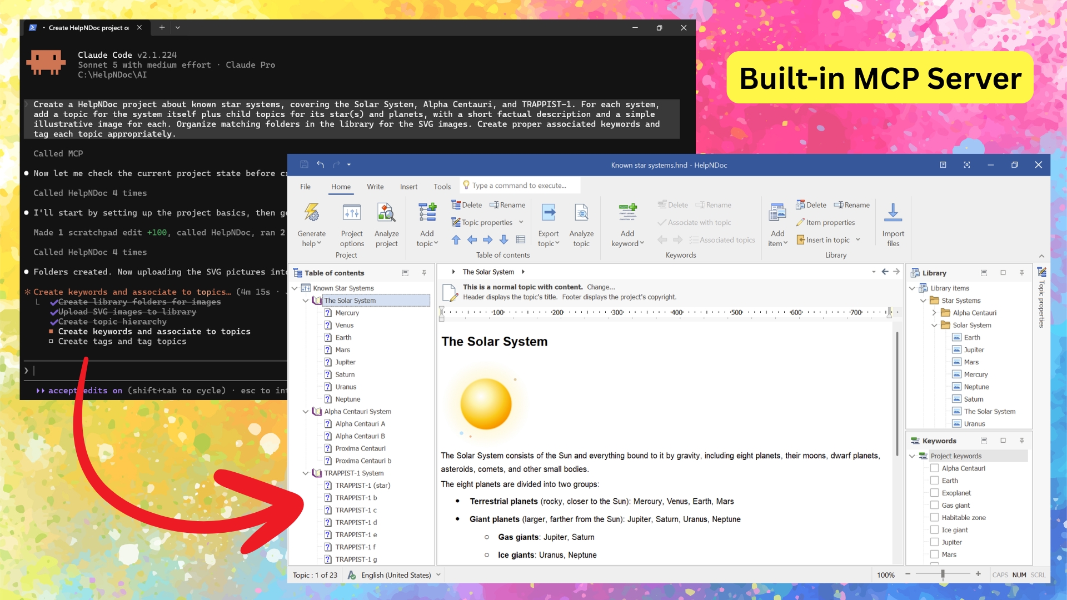The width and height of the screenshot is (1067, 600).
Task: Check the Exoplanet keyword checkbox
Action: [x=935, y=493]
